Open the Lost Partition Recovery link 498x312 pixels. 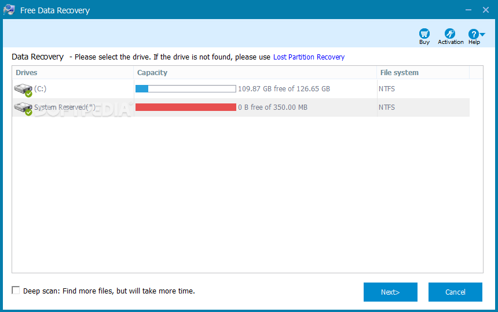pos(309,57)
